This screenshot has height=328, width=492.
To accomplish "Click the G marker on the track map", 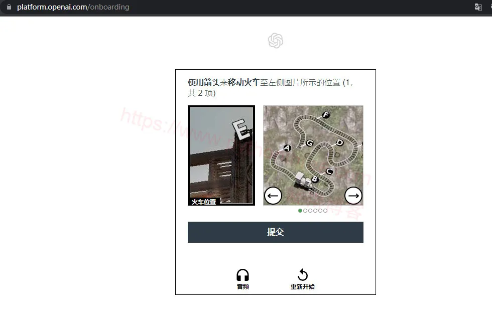I will [x=310, y=143].
